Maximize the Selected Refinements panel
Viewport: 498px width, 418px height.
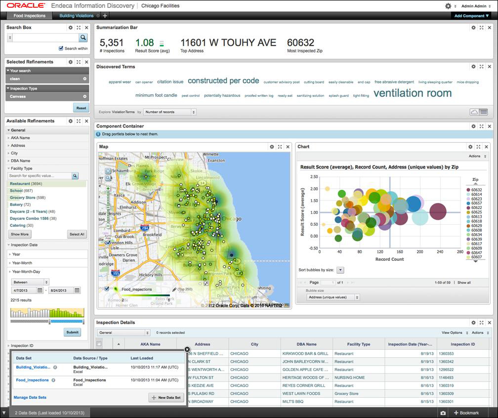click(x=79, y=62)
